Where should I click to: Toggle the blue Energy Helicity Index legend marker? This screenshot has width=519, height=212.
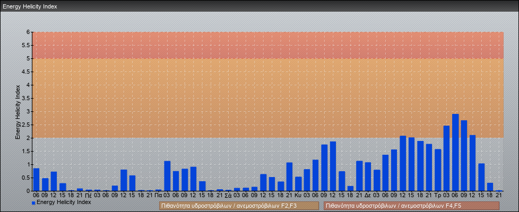click(x=33, y=203)
